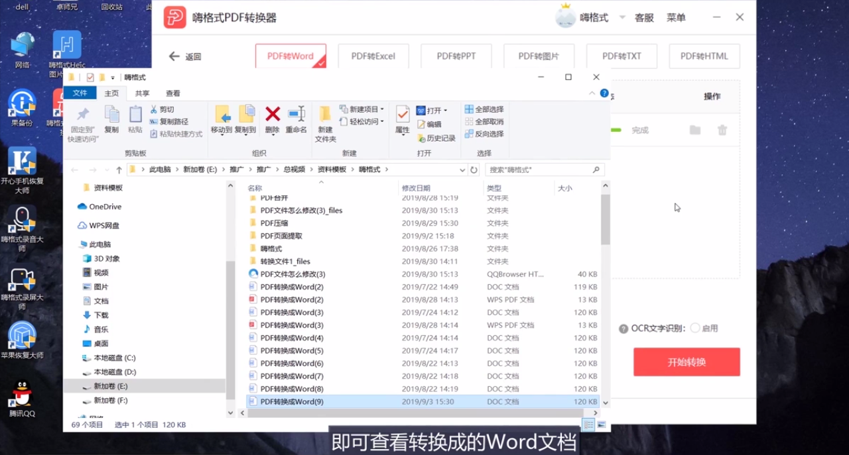Select 下载 folder in navigation pane

click(96, 315)
